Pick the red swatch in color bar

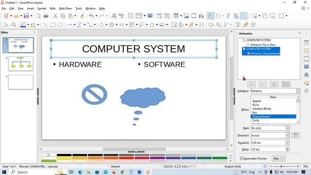126,158
